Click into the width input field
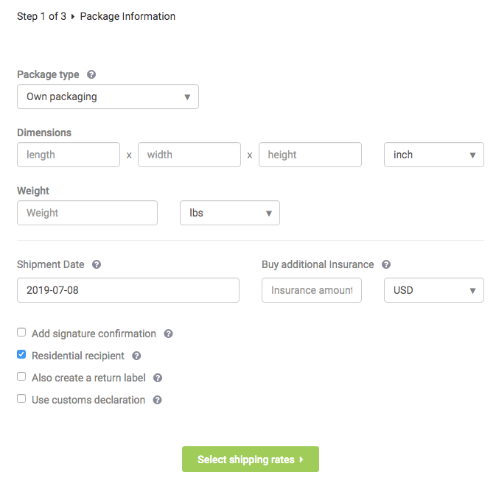 coord(189,155)
